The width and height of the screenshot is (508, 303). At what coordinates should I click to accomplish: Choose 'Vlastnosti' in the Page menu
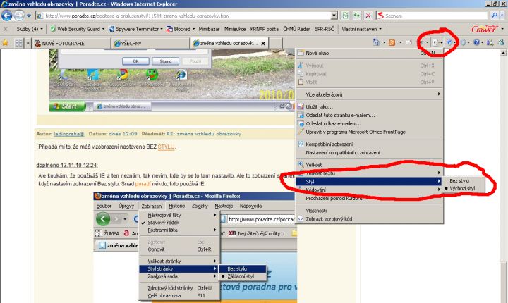pyautogui.click(x=369, y=211)
